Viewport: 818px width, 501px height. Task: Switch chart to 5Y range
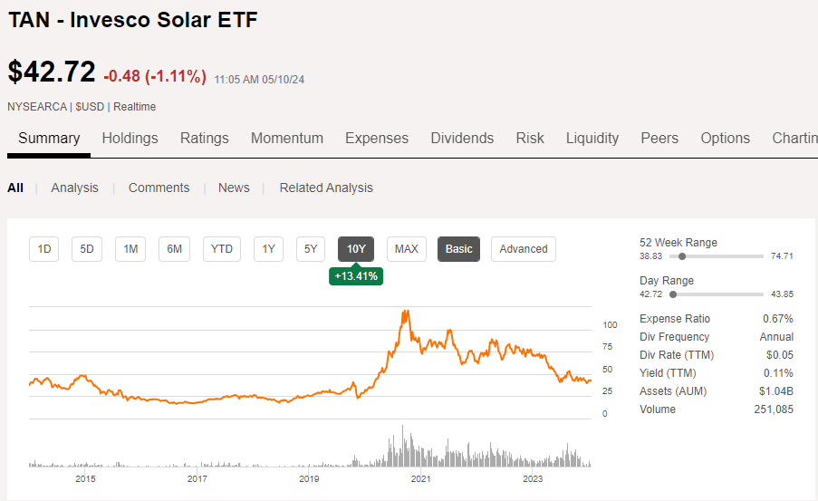click(311, 249)
